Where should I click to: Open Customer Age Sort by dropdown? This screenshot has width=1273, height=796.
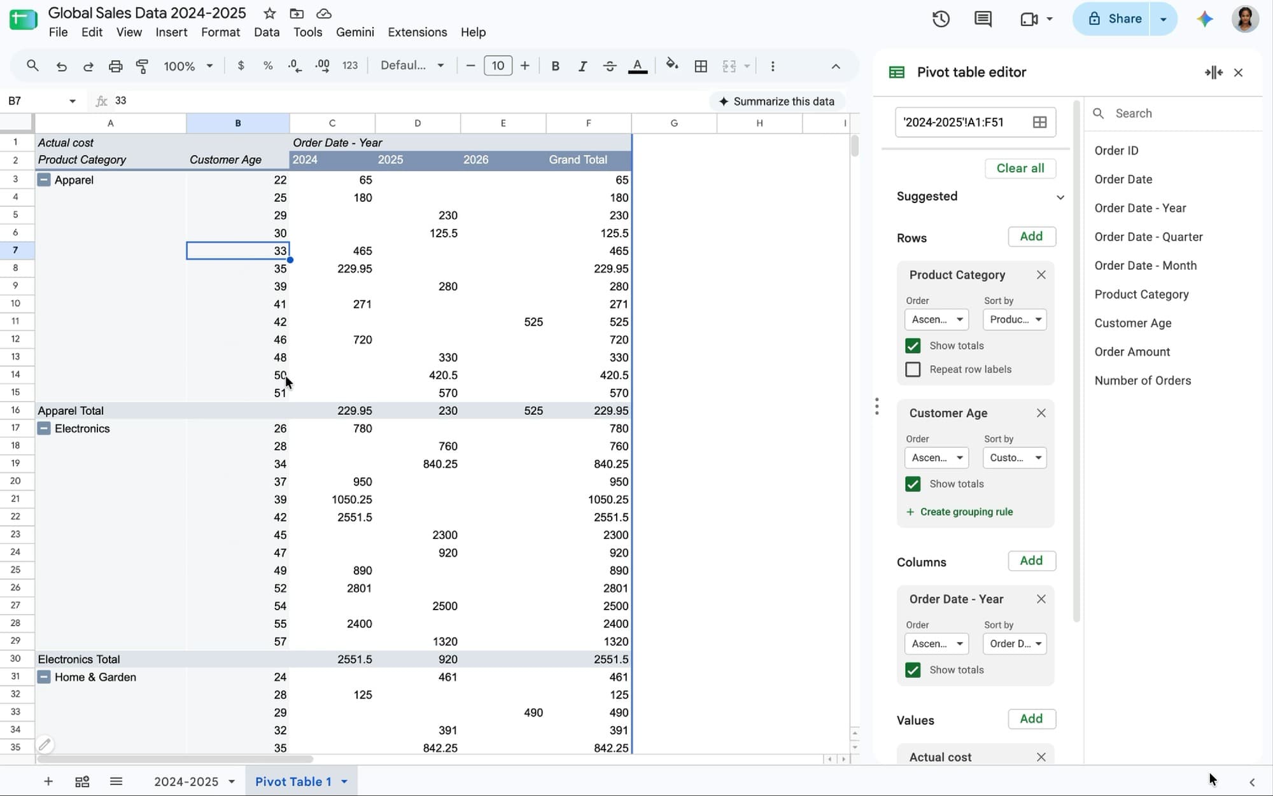point(1015,457)
